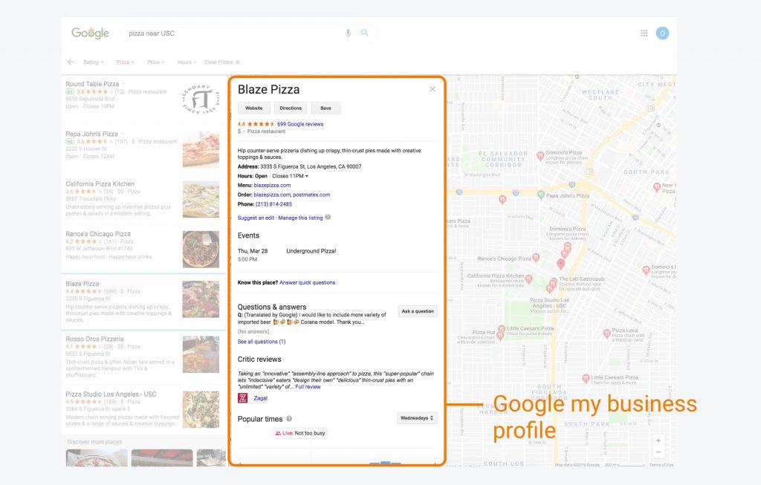Click the Papa John's Pizza photo
The image size is (761, 485).
click(x=201, y=149)
